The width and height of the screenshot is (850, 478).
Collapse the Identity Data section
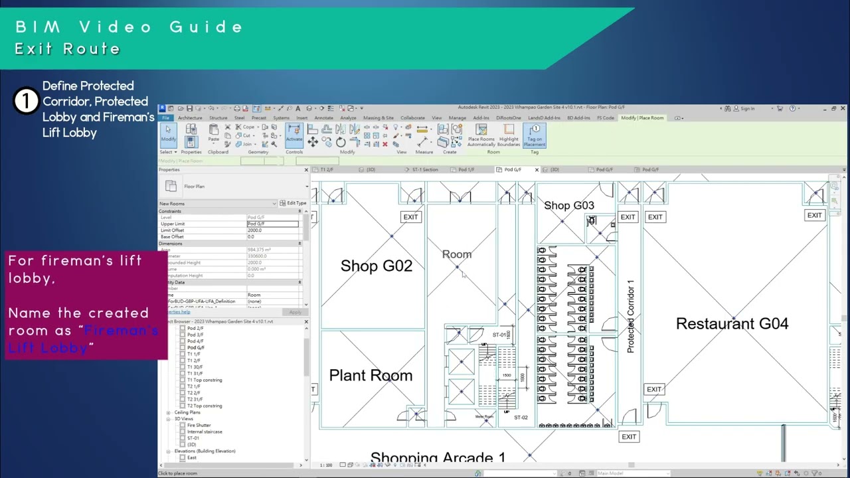click(x=299, y=282)
